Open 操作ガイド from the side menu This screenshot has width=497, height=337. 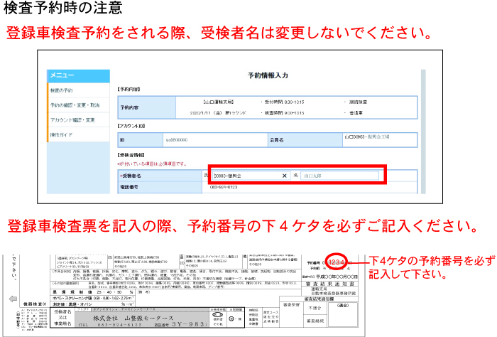(62, 134)
